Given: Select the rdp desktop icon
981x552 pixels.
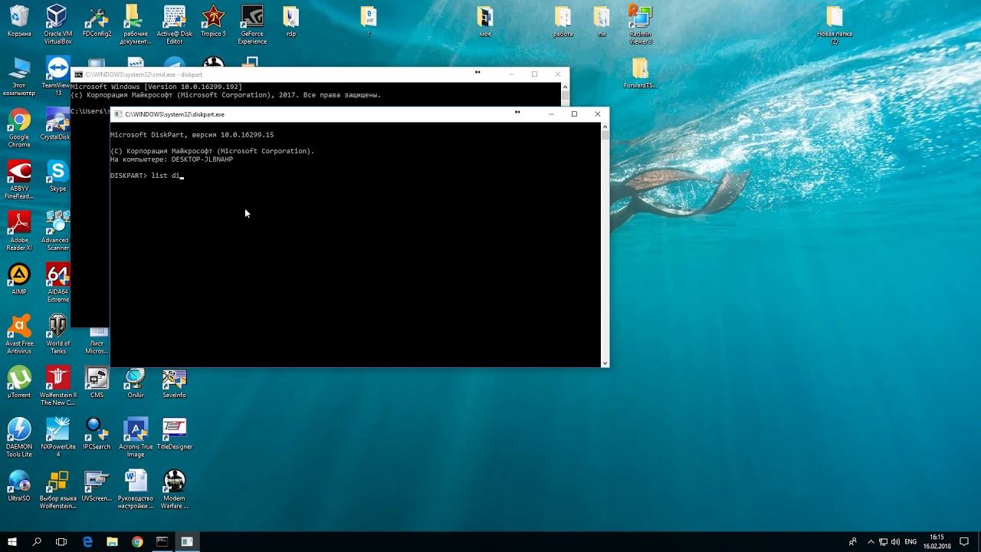Looking at the screenshot, I should coord(291,21).
